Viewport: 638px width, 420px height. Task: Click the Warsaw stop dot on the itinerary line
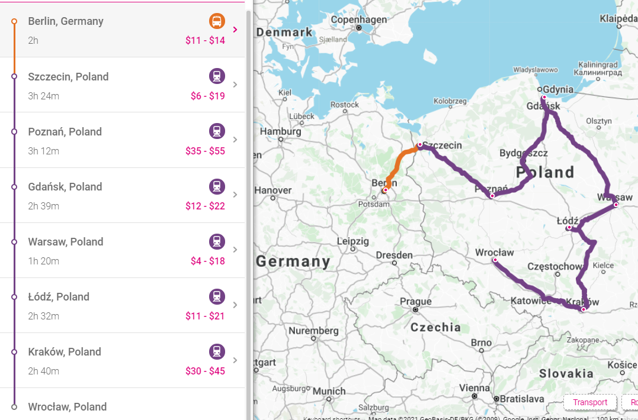[x=14, y=242]
